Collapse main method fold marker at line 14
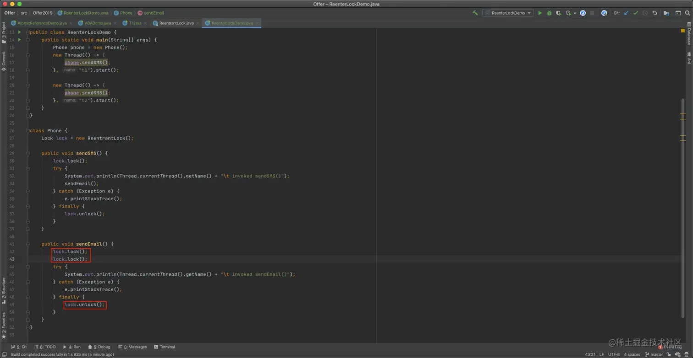 [x=28, y=40]
